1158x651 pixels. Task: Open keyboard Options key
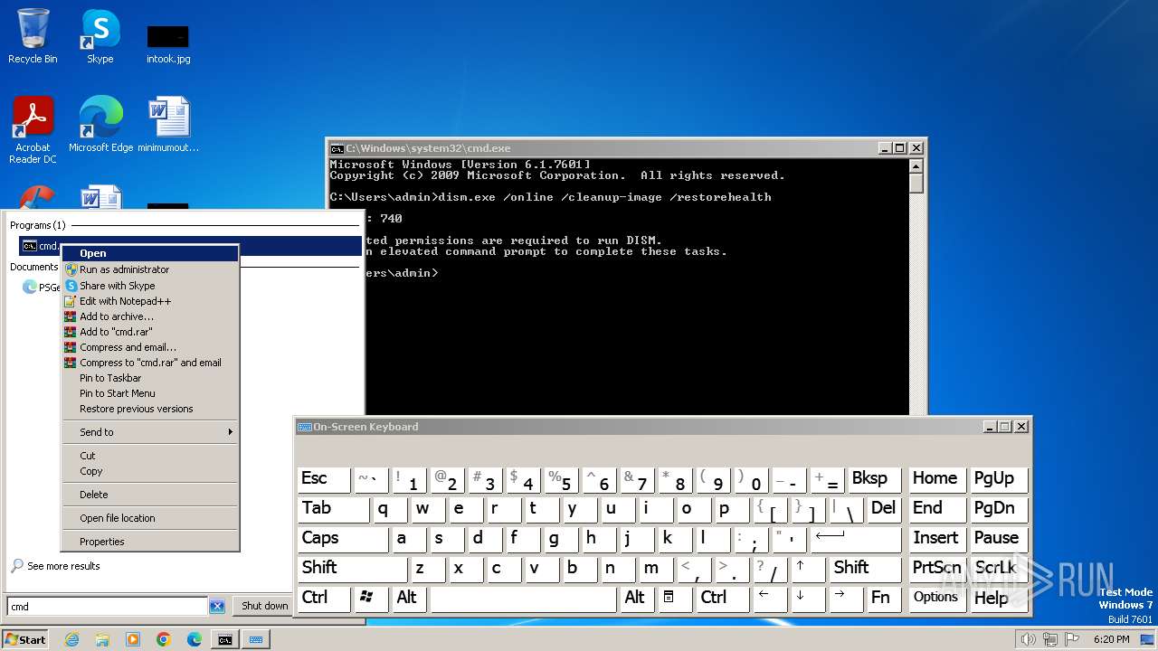(x=935, y=599)
